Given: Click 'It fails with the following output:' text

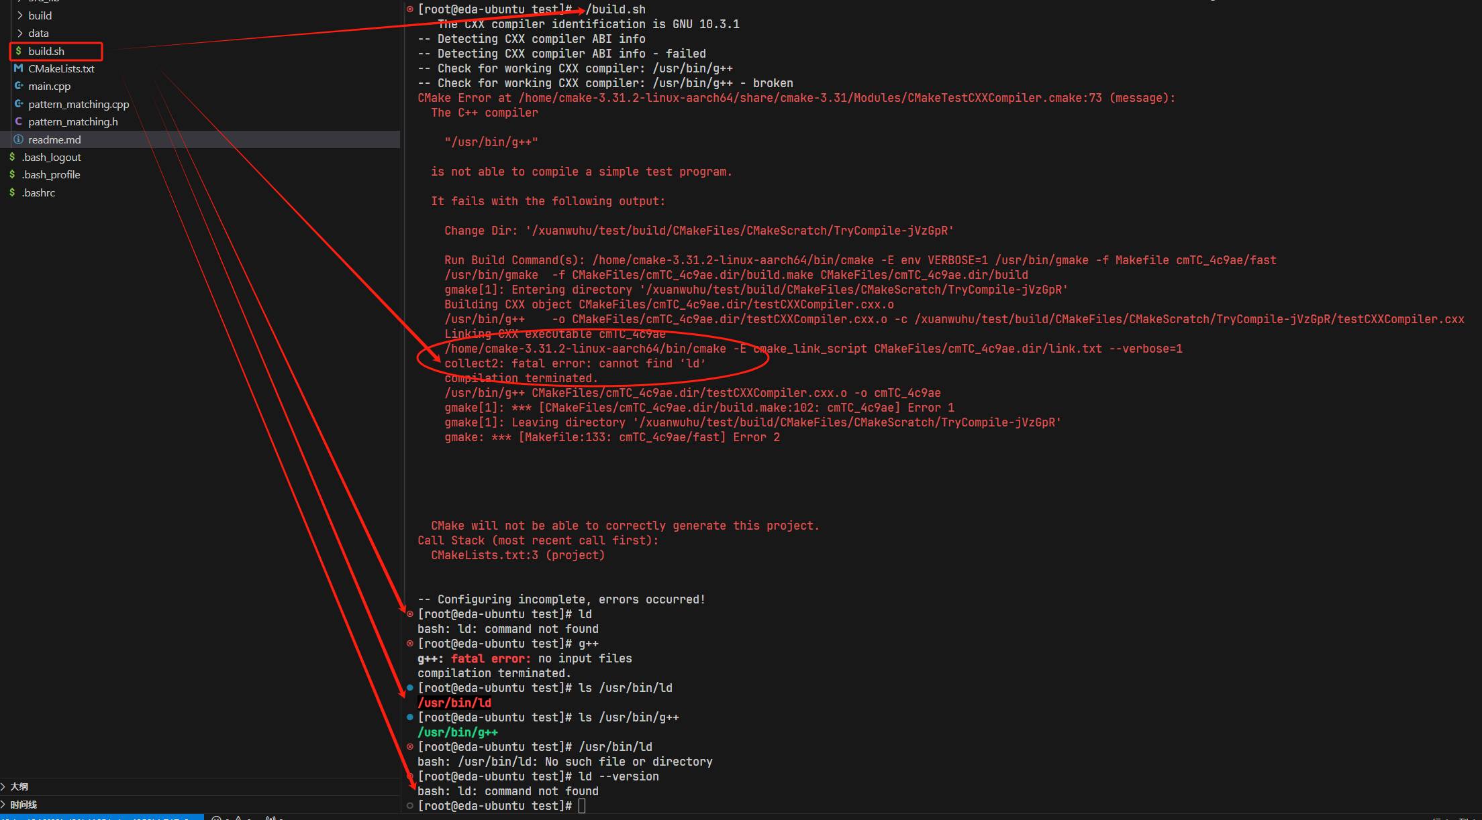Looking at the screenshot, I should pyautogui.click(x=548, y=201).
